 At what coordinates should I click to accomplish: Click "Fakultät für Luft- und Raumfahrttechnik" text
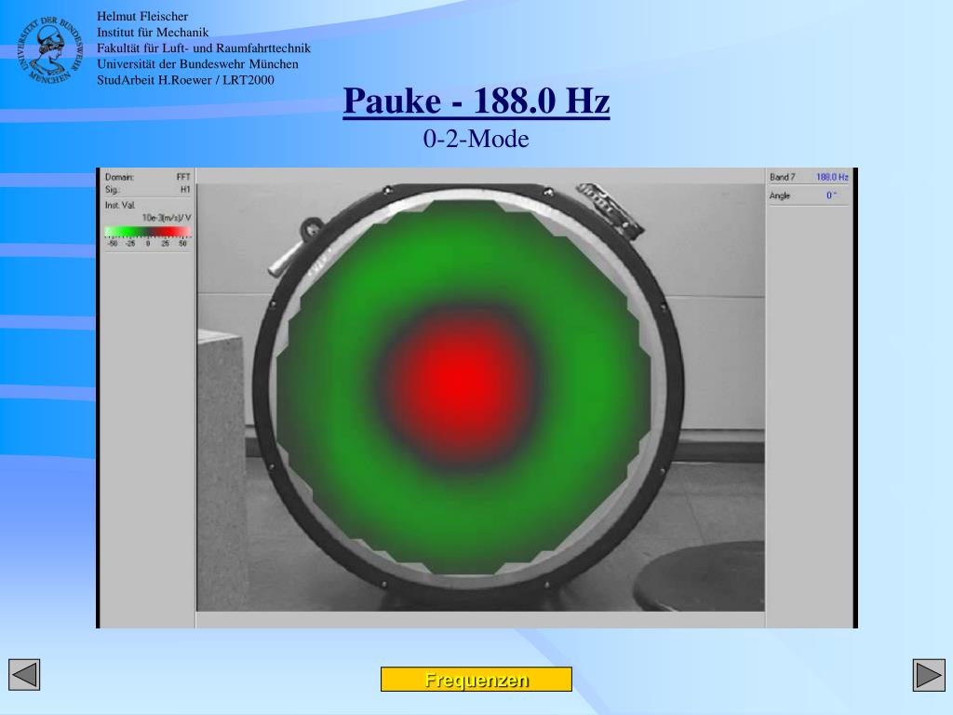[204, 48]
